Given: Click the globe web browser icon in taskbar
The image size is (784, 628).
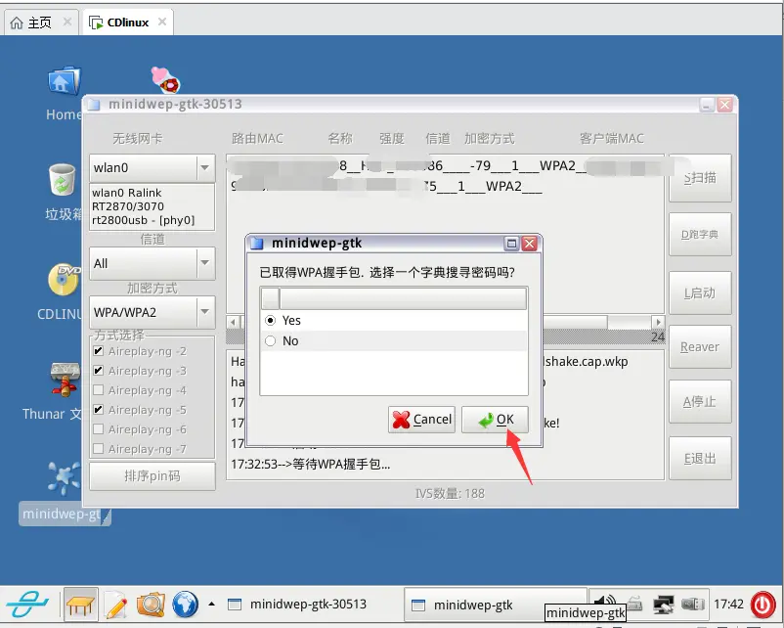Looking at the screenshot, I should pyautogui.click(x=186, y=604).
